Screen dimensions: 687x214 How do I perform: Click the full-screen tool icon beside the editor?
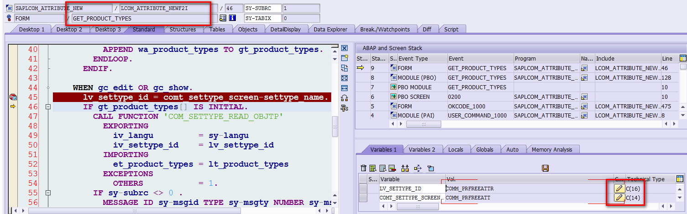344,78
